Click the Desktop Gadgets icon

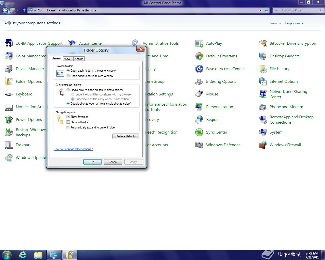pyautogui.click(x=263, y=56)
